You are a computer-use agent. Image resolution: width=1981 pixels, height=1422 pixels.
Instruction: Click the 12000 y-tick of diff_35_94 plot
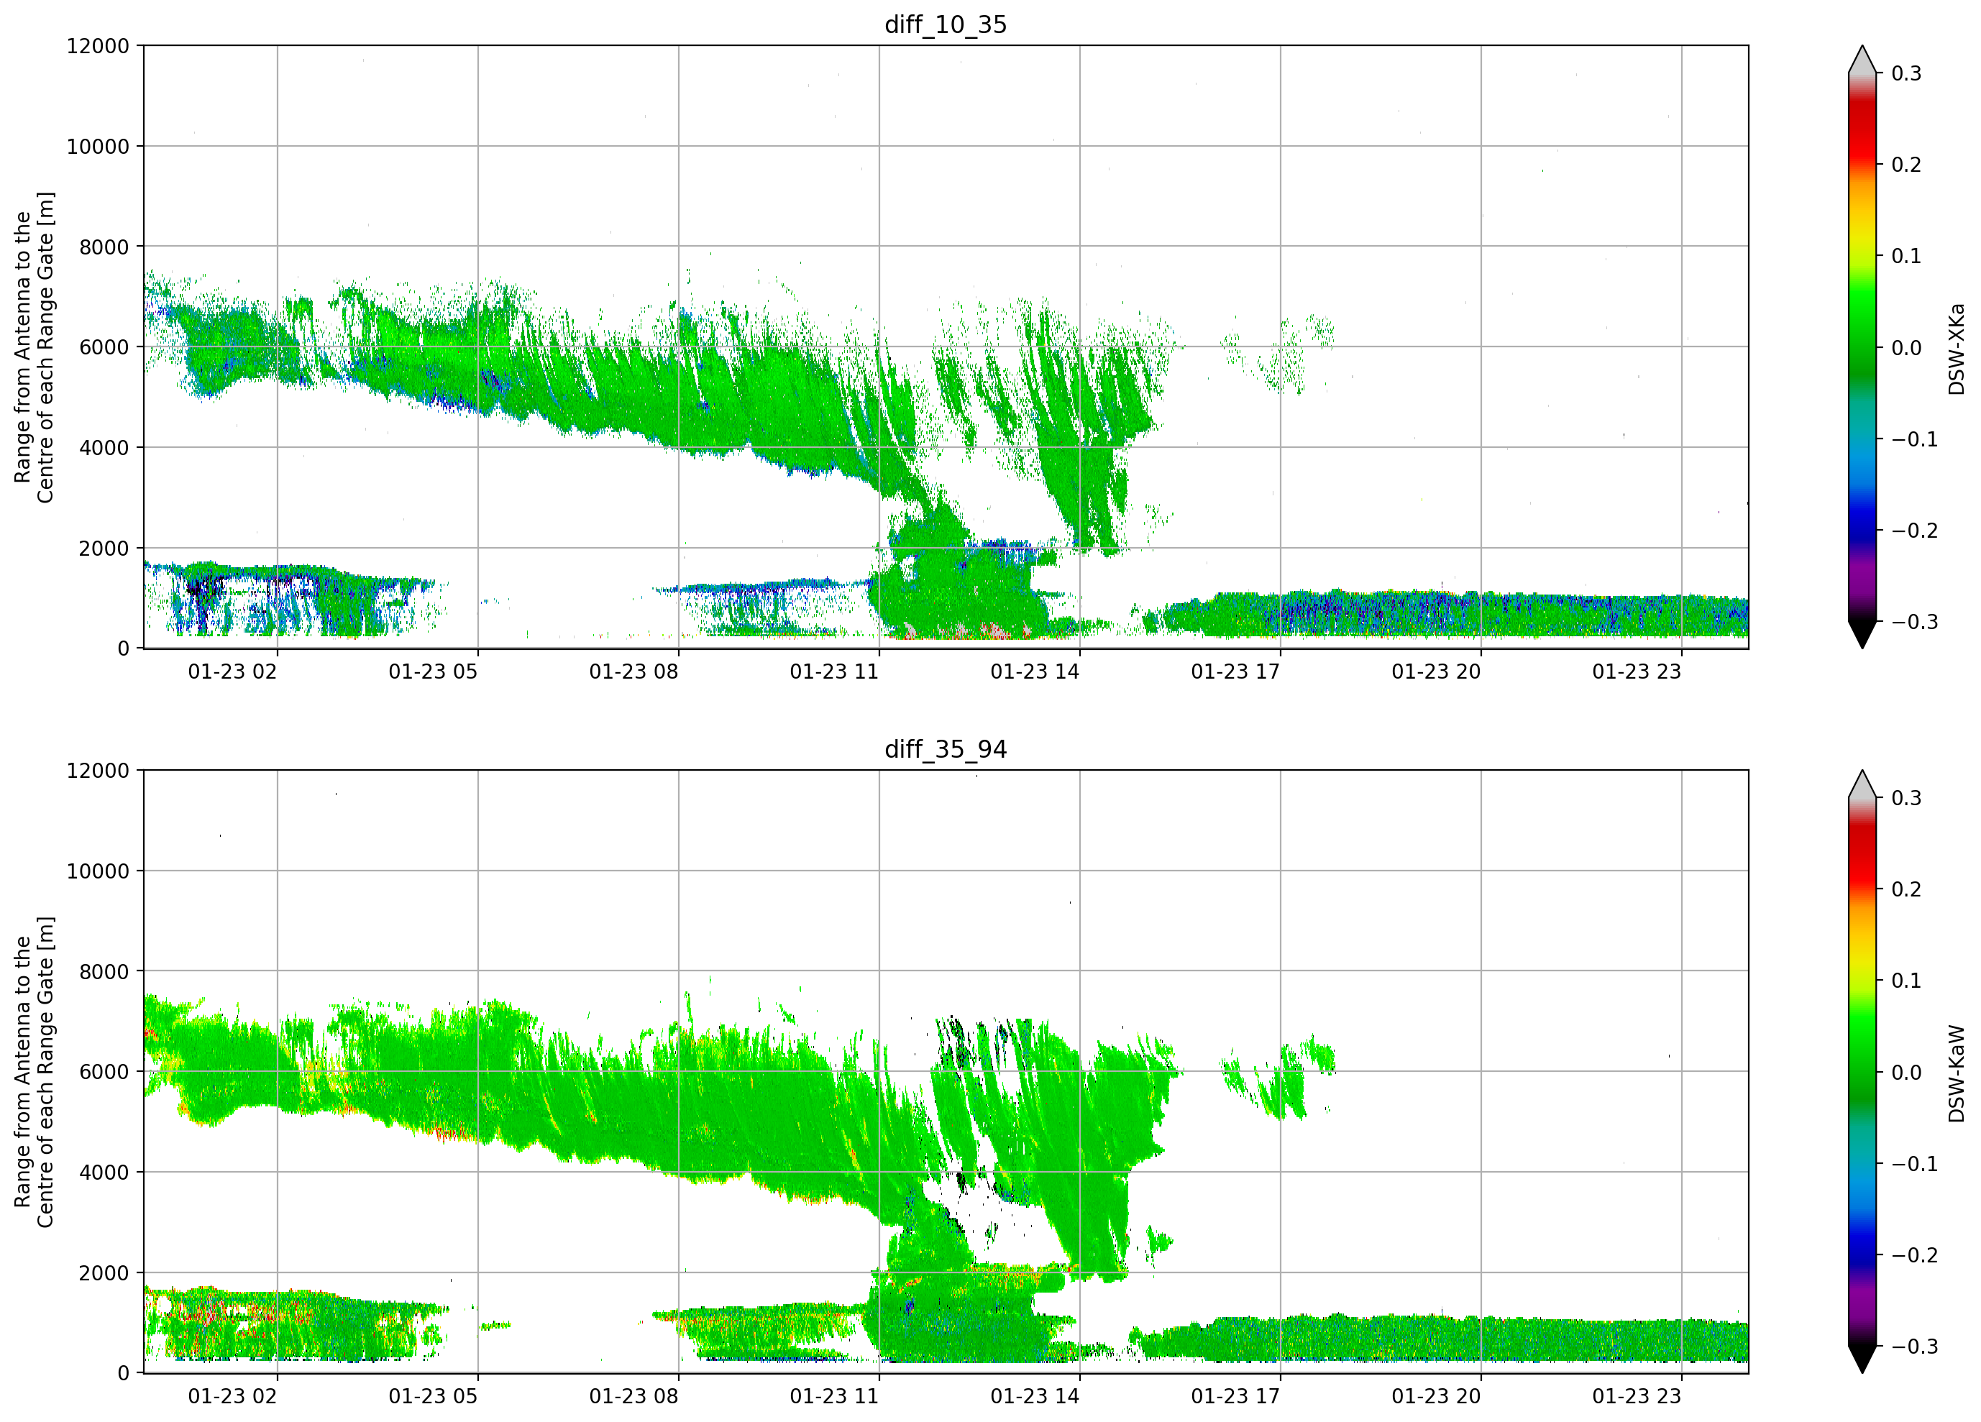[98, 771]
